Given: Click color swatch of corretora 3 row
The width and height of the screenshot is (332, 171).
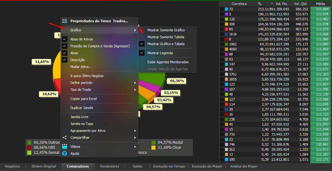Looking at the screenshot, I should [226, 14].
